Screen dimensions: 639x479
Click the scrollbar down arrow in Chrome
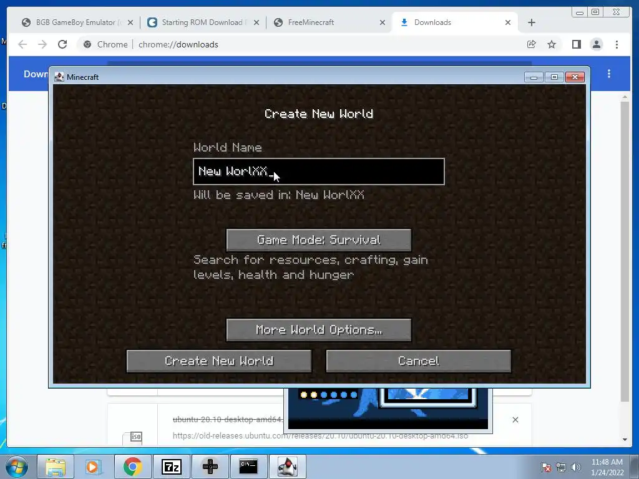(625, 440)
